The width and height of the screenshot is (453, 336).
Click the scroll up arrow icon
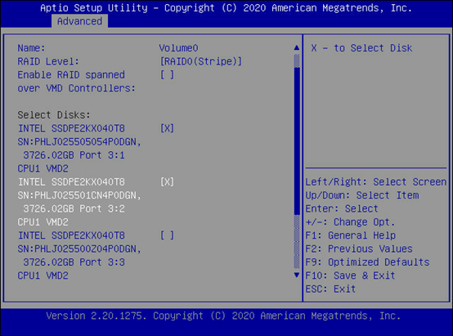pos(297,47)
